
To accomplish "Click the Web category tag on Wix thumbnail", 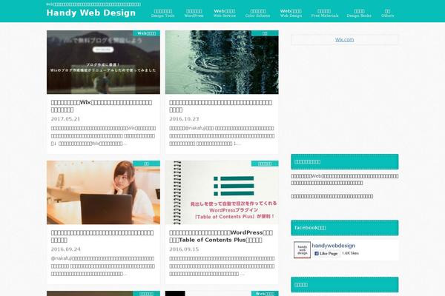I will [x=146, y=33].
